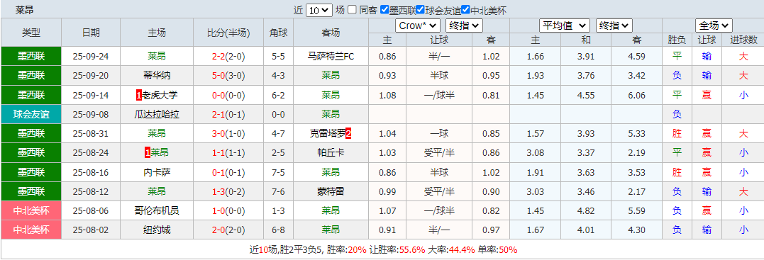The image size is (764, 260).
Task: Click the 0-1(0-1) score vs 内卡萨
Action: click(x=228, y=172)
